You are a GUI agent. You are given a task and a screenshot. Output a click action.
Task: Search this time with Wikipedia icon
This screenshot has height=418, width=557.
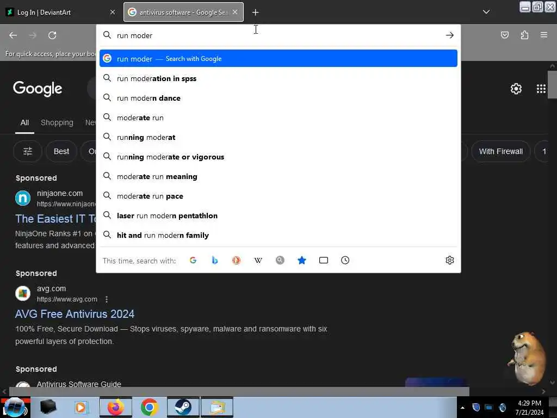point(258,260)
